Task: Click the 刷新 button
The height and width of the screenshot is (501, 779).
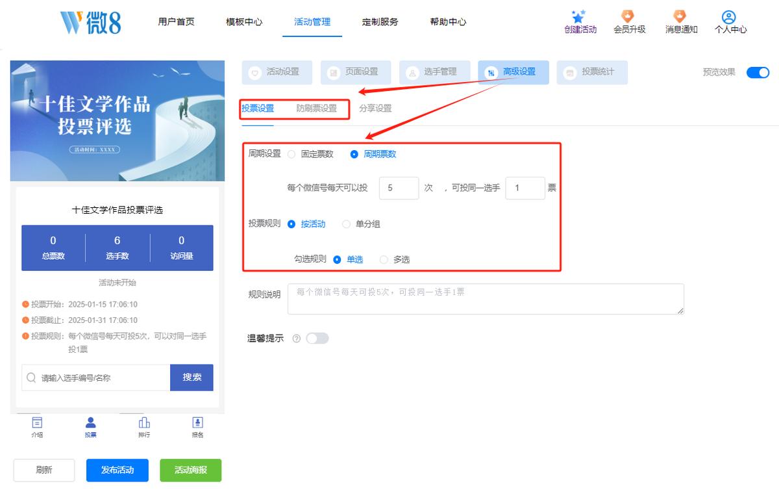Action: pyautogui.click(x=44, y=470)
